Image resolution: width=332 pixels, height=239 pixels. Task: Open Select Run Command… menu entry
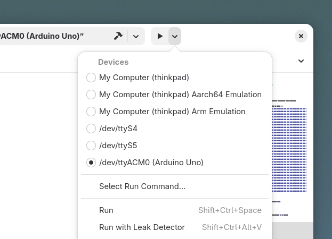[x=175, y=186]
